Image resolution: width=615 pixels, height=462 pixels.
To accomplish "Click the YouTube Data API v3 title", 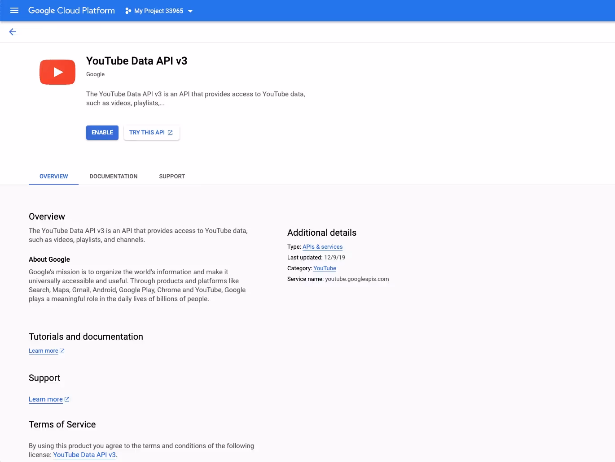I will 136,61.
